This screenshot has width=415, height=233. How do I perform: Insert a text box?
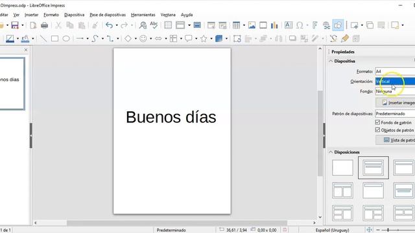[288, 25]
